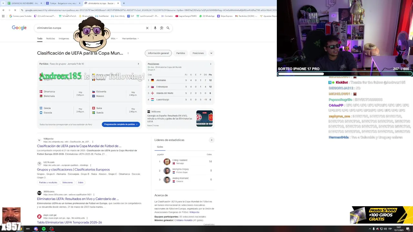
Task: Click Selecciones sitelink chip
Action: click(67, 183)
